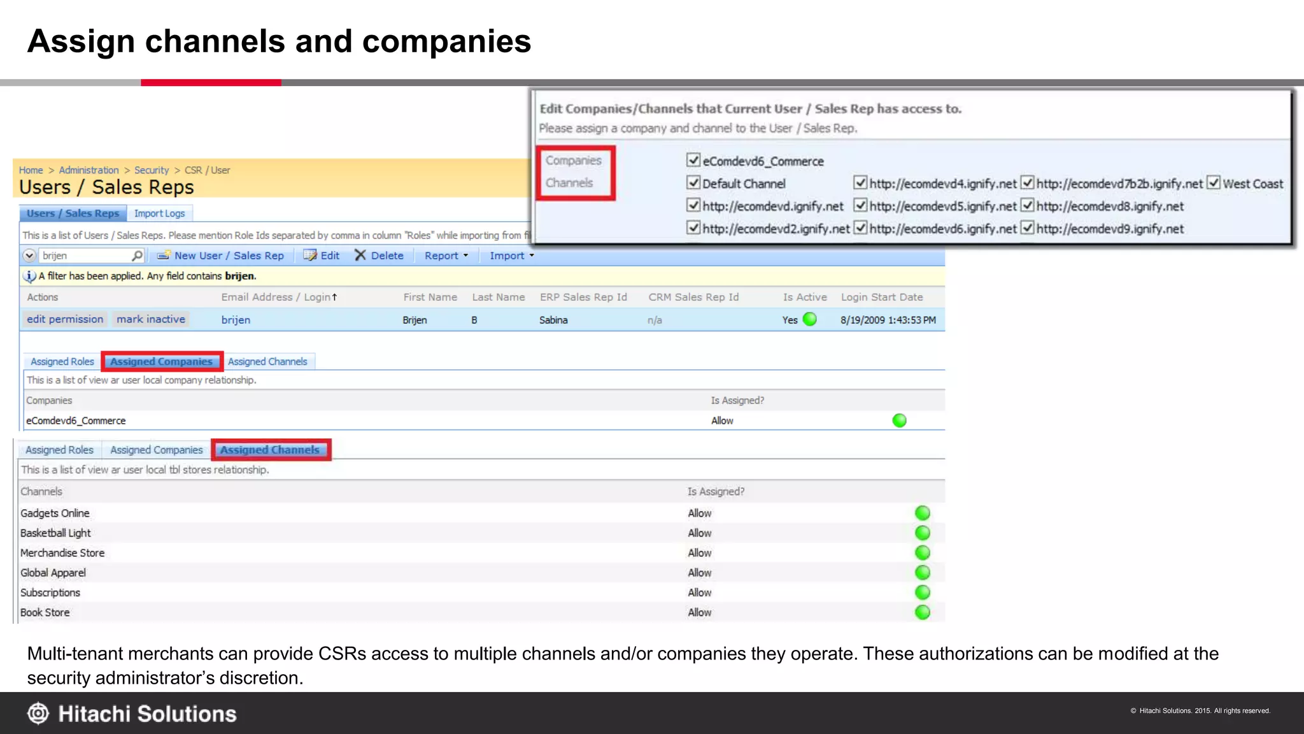This screenshot has height=734, width=1304.
Task: Toggle the http://ecomdevd2.ignify.net checkbox
Action: click(x=693, y=227)
